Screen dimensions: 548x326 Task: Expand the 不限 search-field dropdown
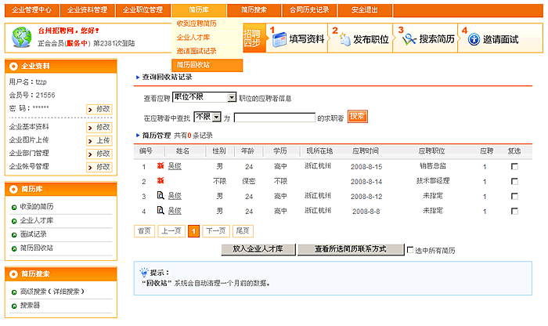point(215,117)
